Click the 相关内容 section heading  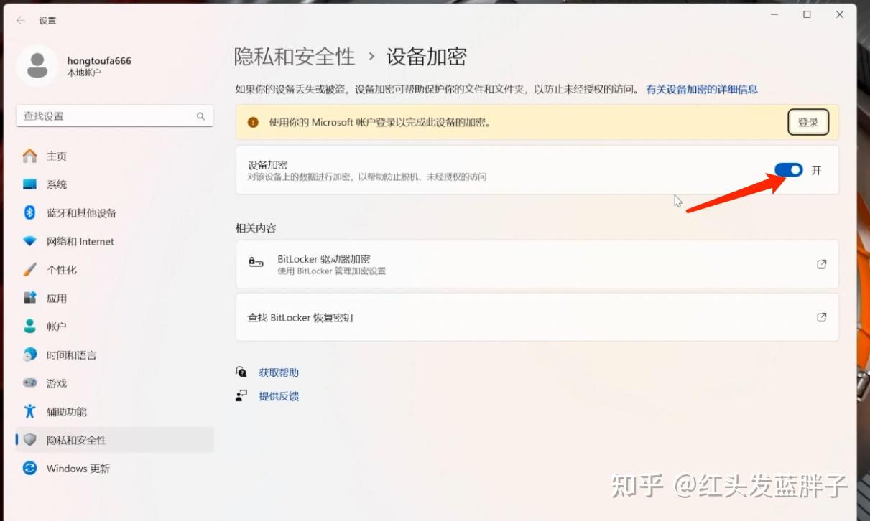click(x=256, y=228)
